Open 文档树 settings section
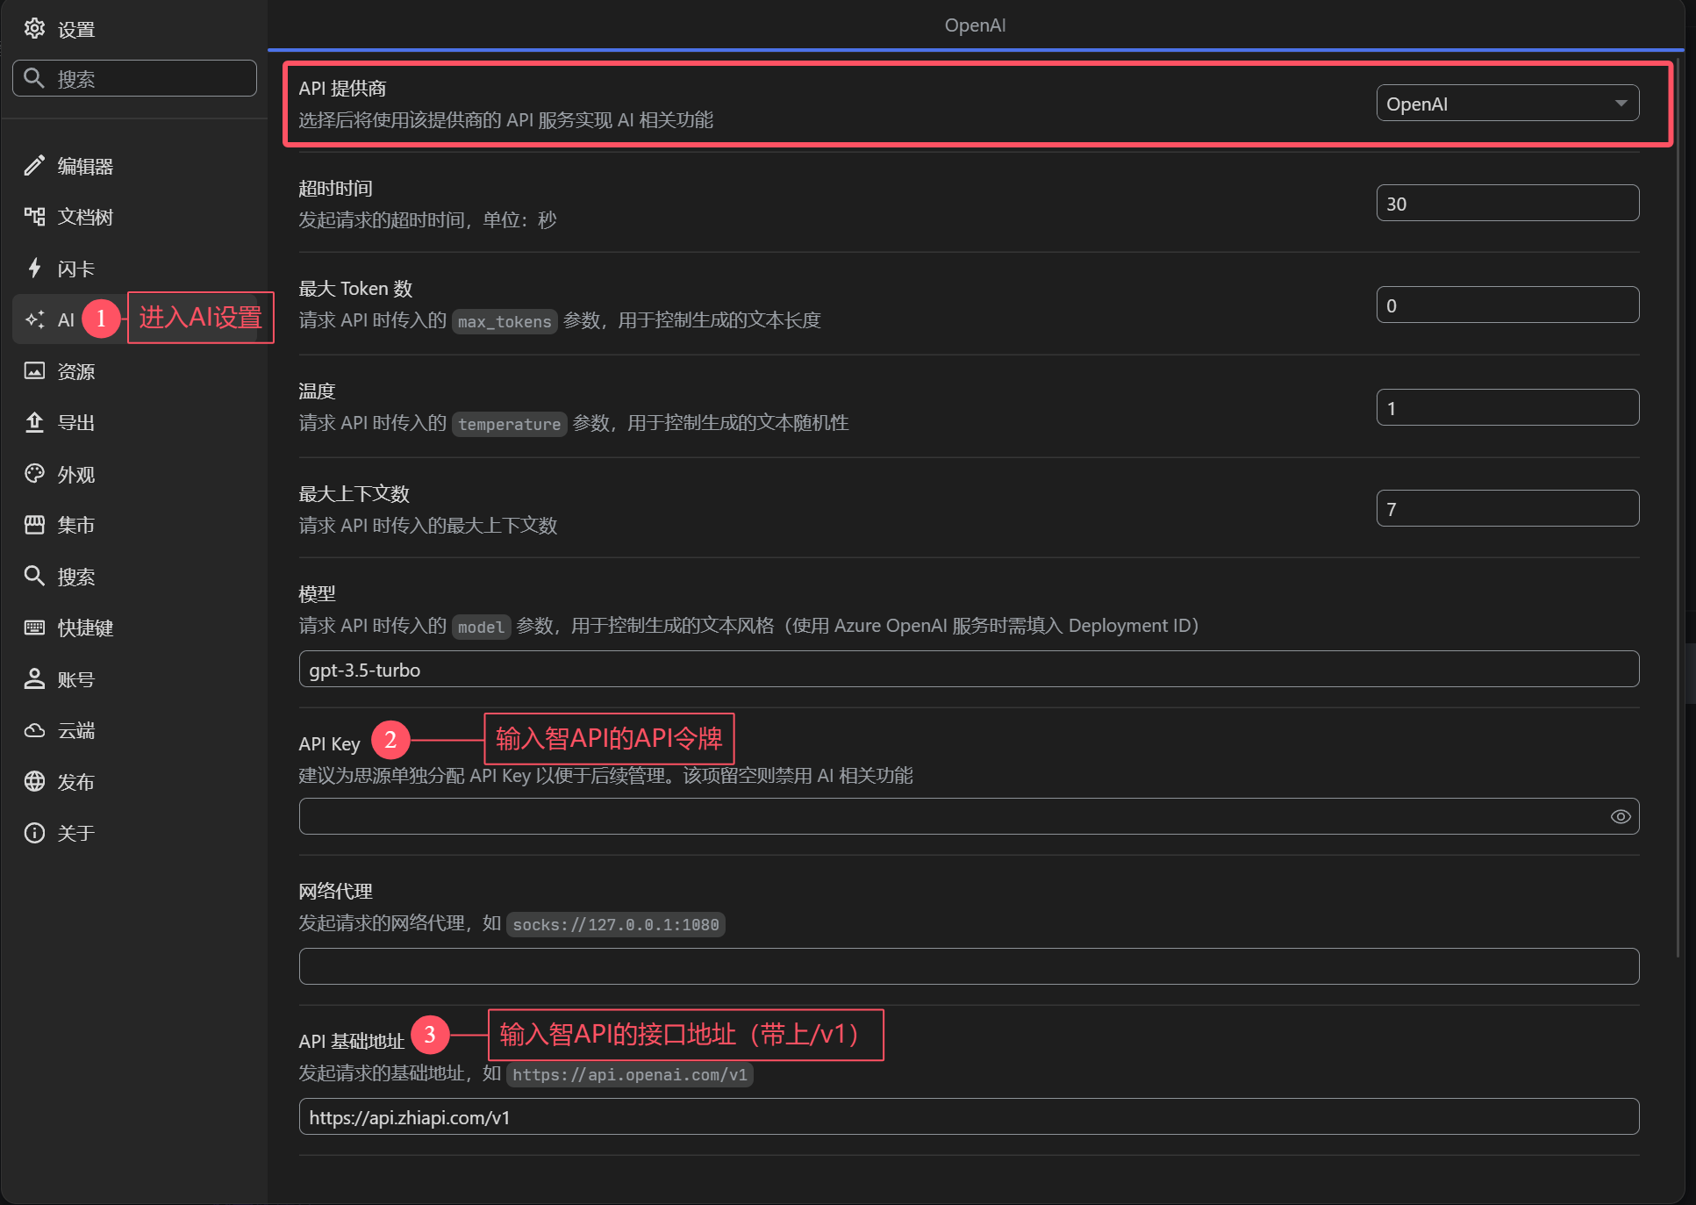 point(136,217)
